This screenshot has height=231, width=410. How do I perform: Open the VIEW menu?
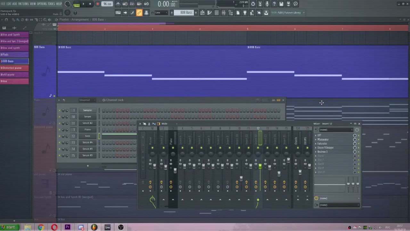point(33,4)
